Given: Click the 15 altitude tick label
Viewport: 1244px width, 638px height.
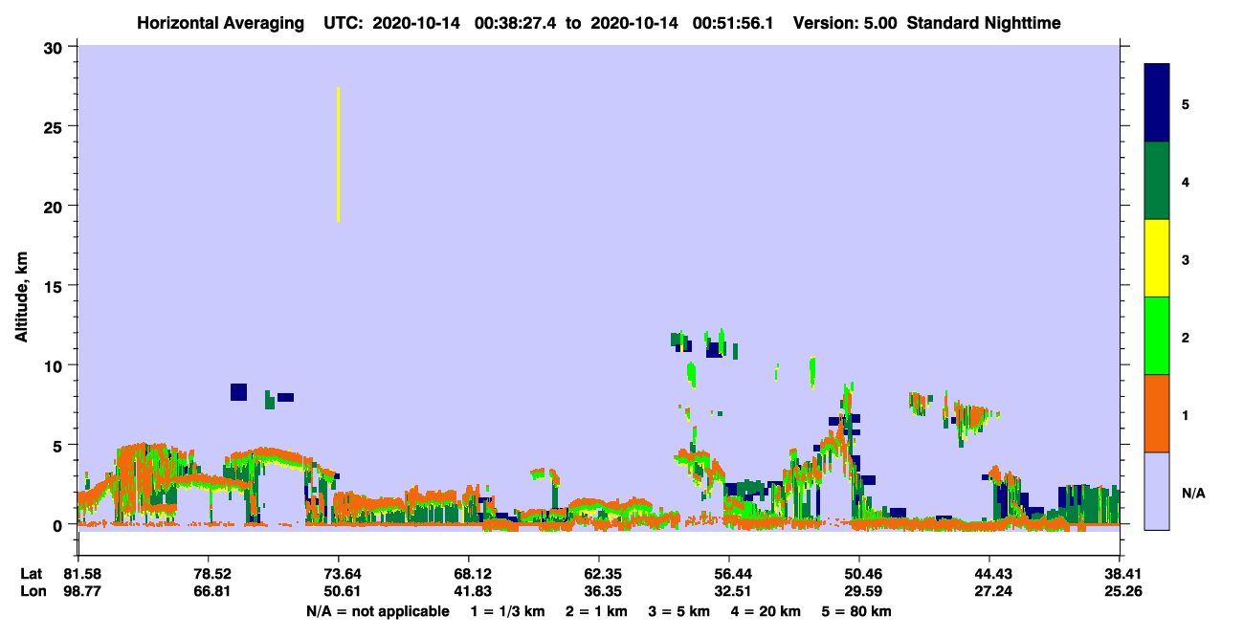Looking at the screenshot, I should pos(56,286).
